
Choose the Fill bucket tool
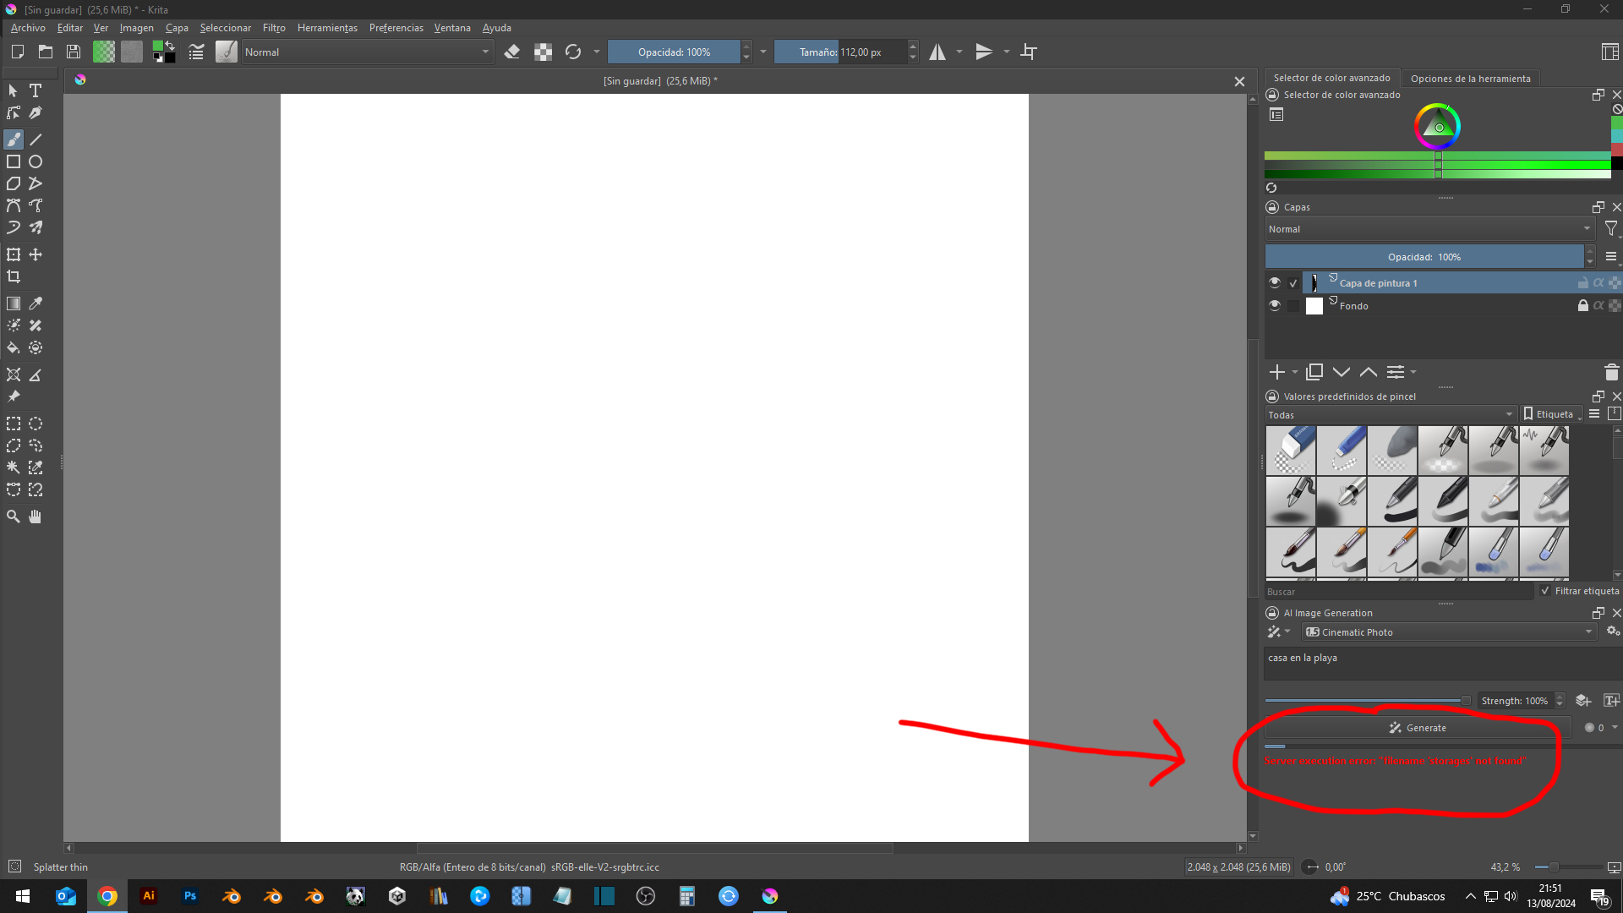tap(14, 347)
